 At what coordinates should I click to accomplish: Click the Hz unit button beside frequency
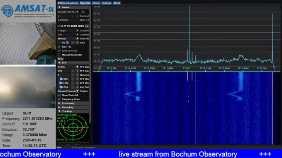pos(87,26)
